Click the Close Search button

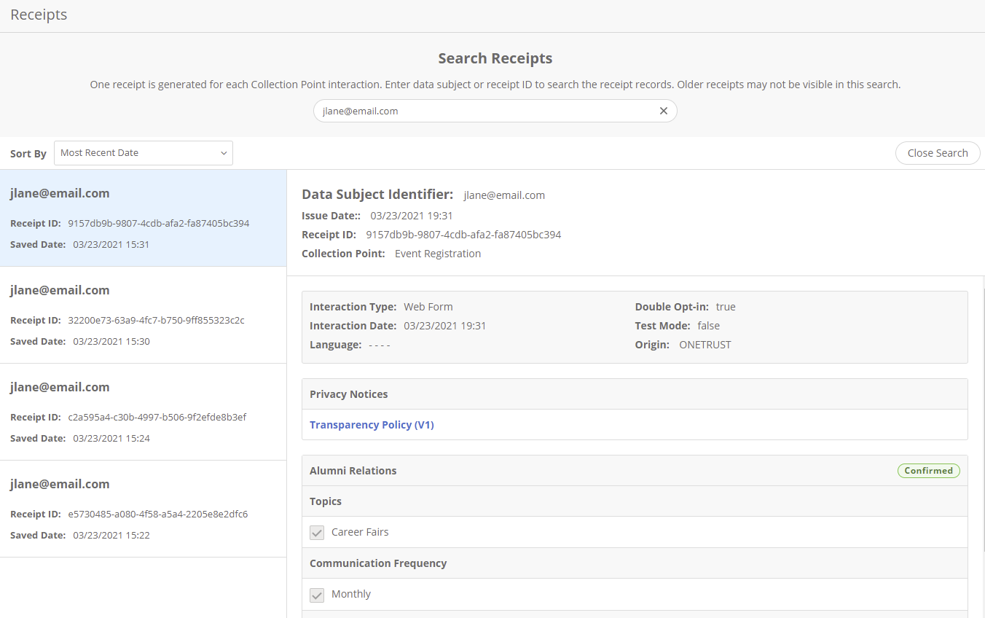(x=938, y=153)
